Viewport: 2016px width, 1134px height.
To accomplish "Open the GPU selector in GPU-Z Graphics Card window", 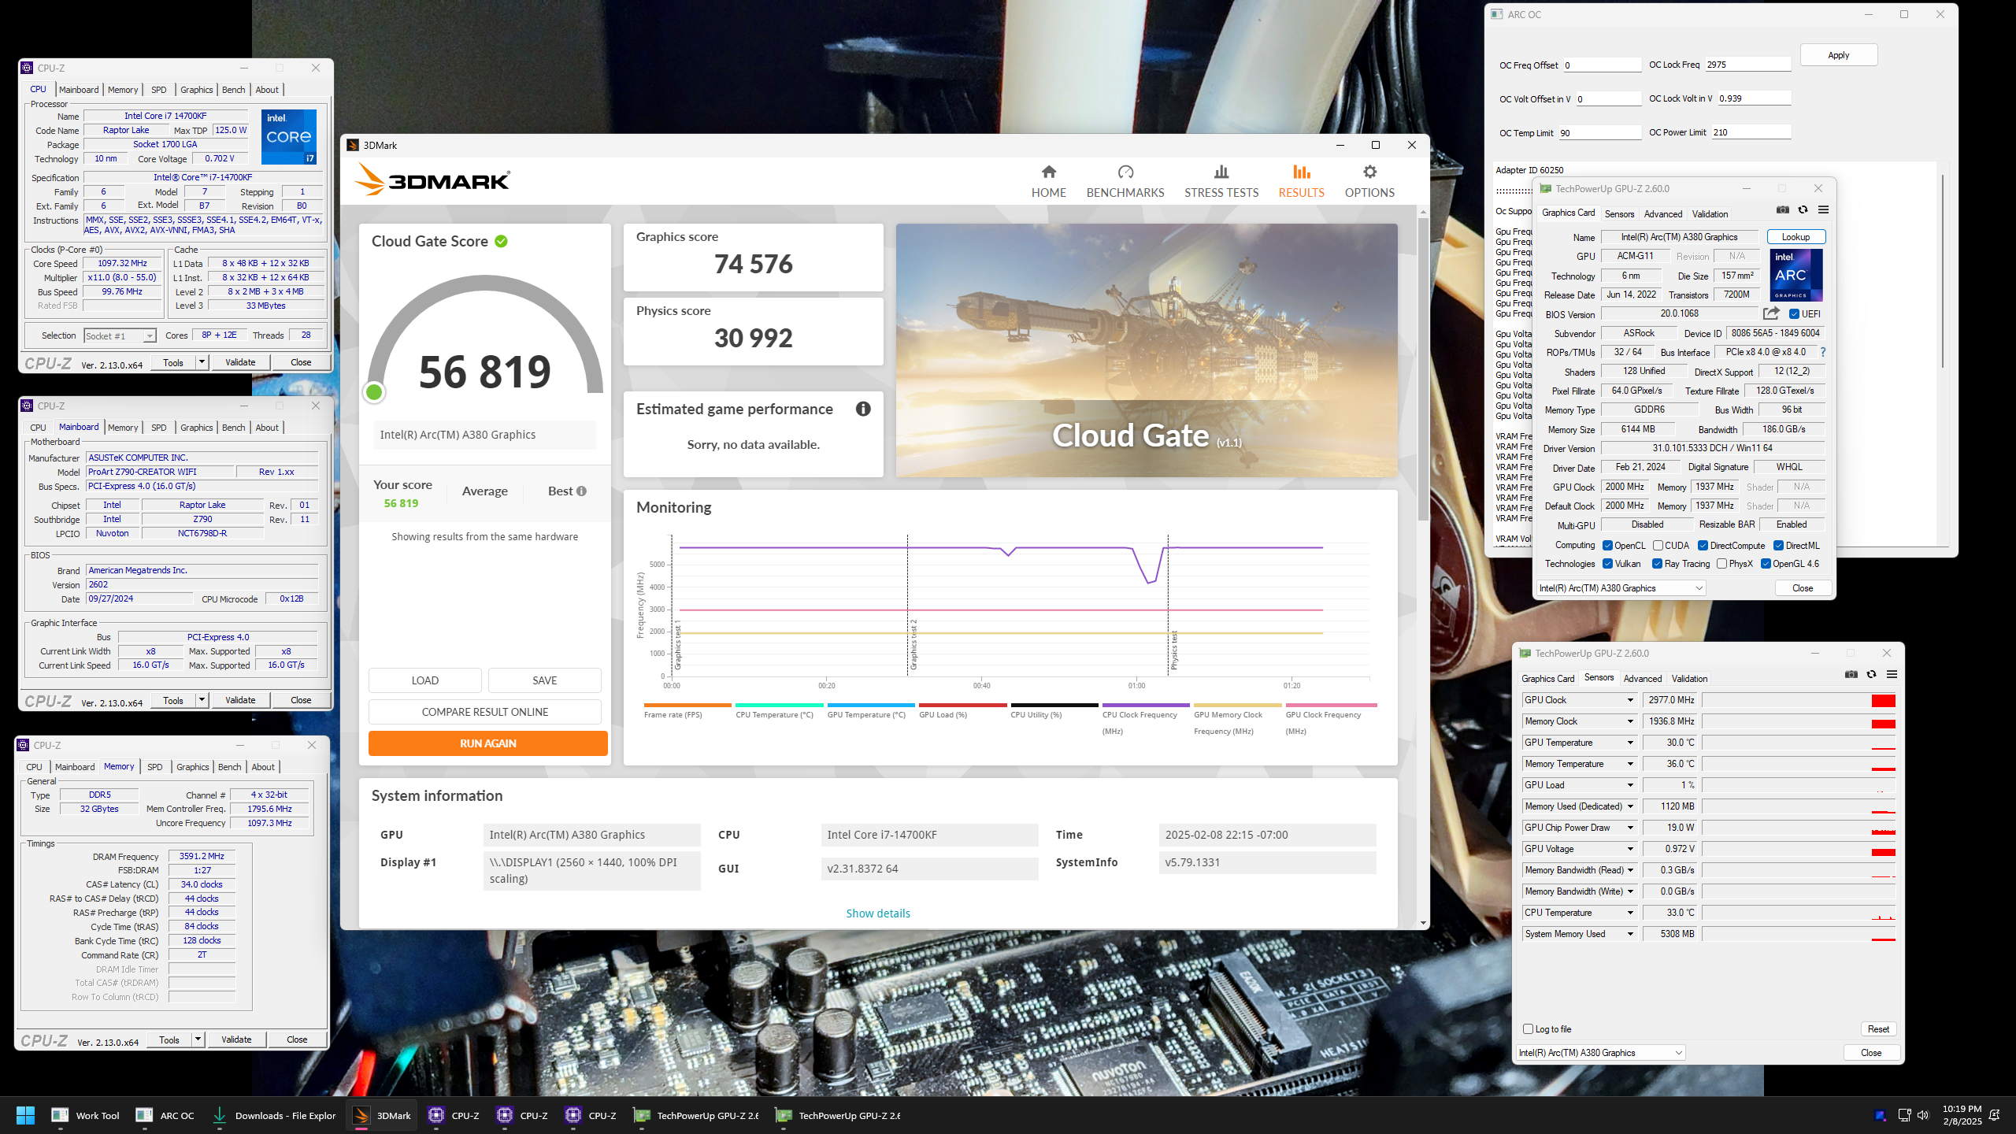I will tap(1621, 587).
